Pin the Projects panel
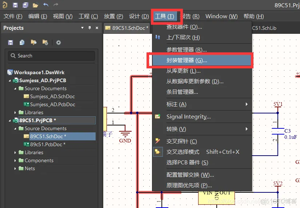The image size is (300, 208). point(89,28)
